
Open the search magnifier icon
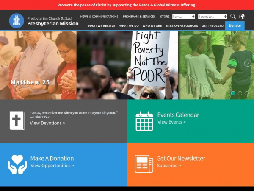(233, 17)
